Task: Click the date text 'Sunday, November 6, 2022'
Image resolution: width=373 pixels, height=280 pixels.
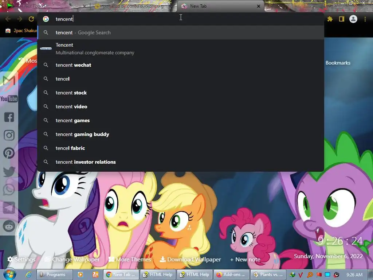Action: 328,256
